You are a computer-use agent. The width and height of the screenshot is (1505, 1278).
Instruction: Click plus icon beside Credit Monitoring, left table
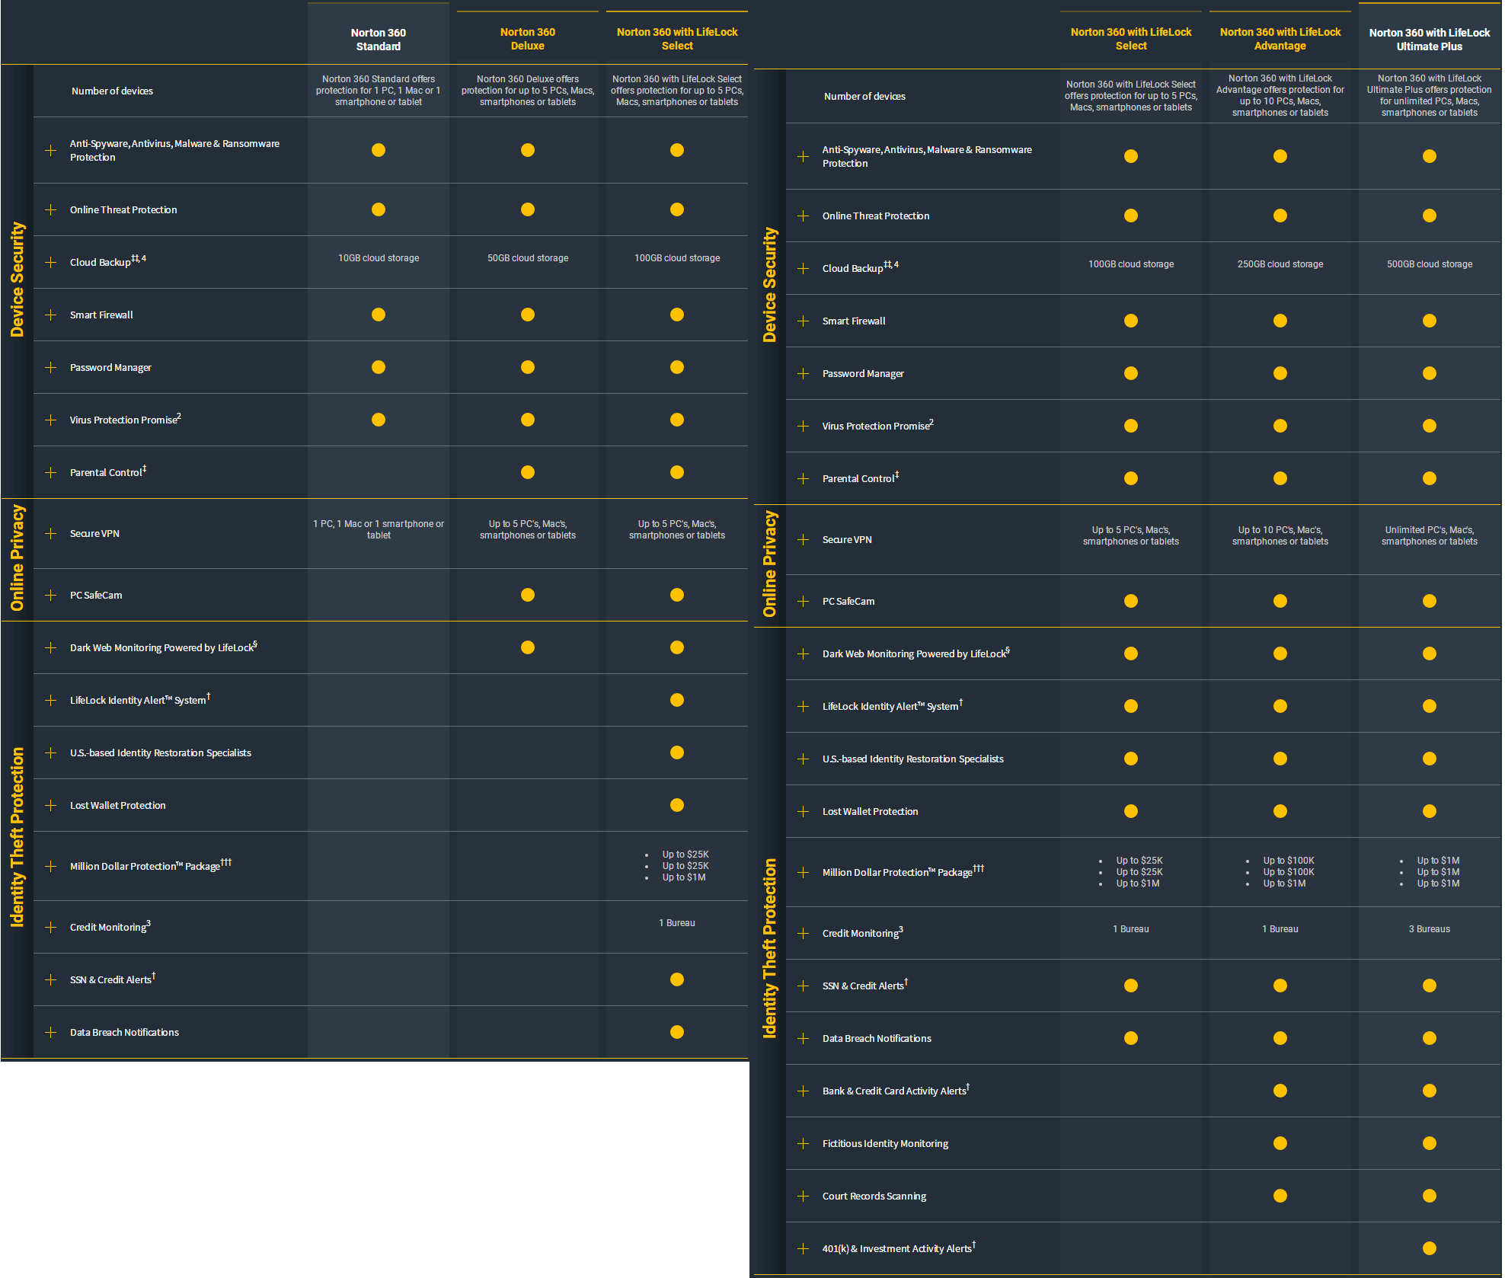click(51, 927)
